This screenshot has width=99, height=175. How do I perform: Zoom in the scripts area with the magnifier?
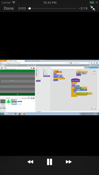[95, 109]
